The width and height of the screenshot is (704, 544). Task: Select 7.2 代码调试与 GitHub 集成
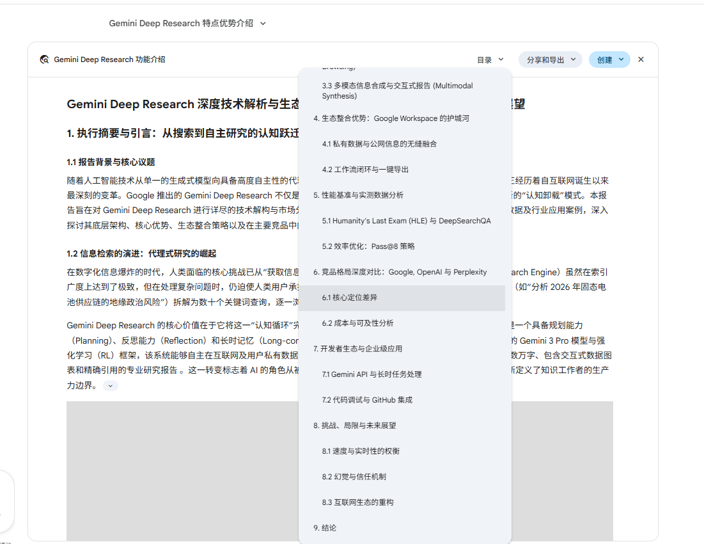pyautogui.click(x=402, y=400)
